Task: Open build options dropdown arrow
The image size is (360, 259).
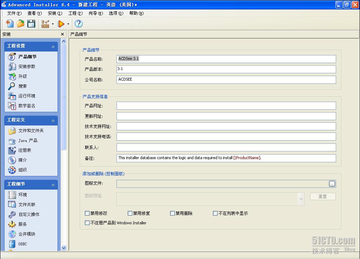Action: pos(53,24)
